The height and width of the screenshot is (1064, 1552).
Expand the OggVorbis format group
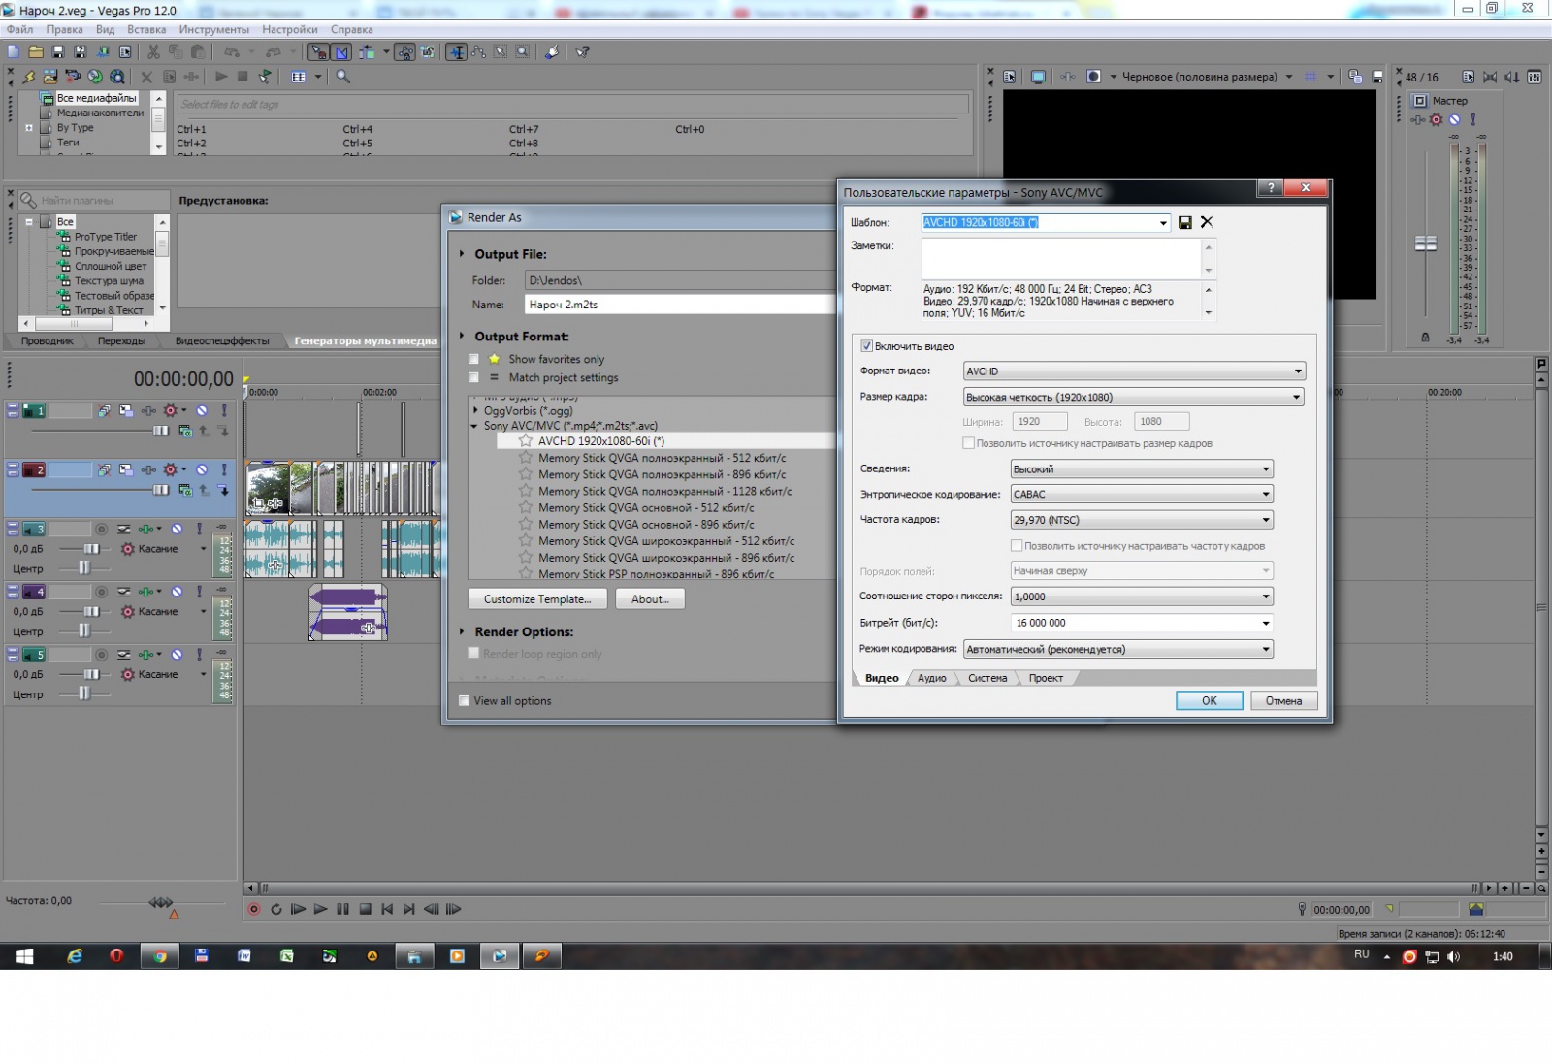point(475,411)
